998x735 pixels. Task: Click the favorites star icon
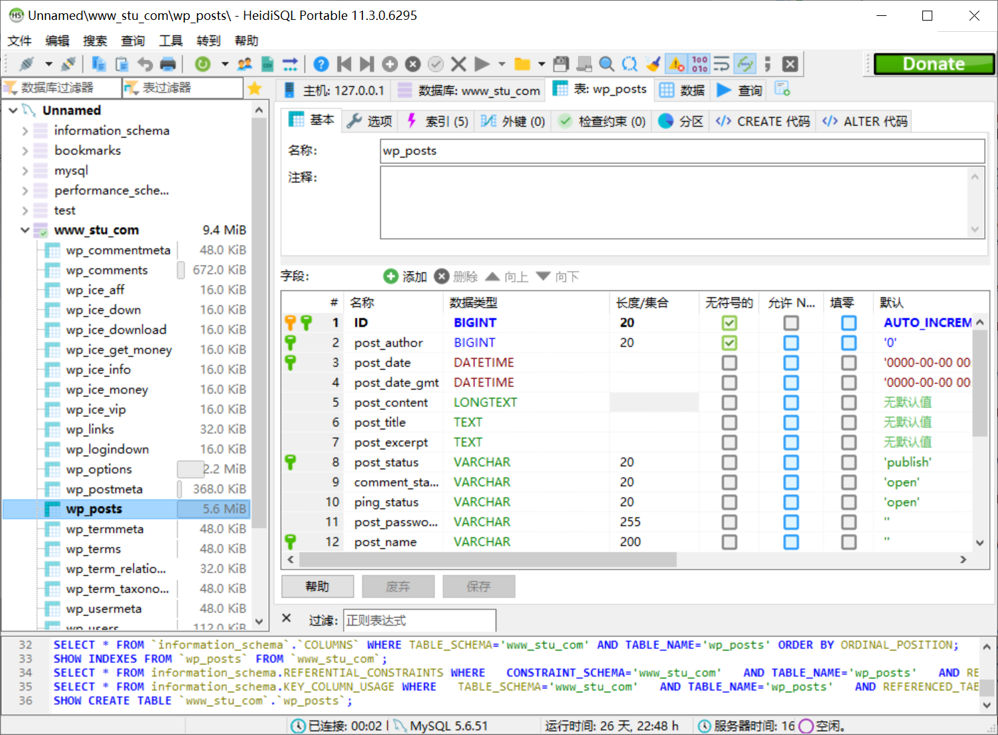pyautogui.click(x=255, y=87)
